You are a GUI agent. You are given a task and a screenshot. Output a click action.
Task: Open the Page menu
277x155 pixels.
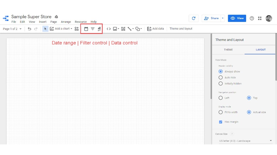click(54, 22)
